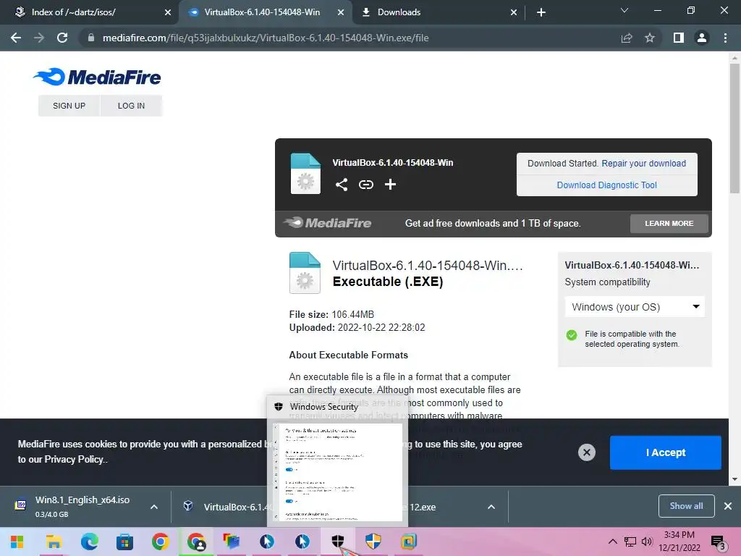Click the SIGN UP button
The width and height of the screenshot is (741, 556).
pos(69,106)
